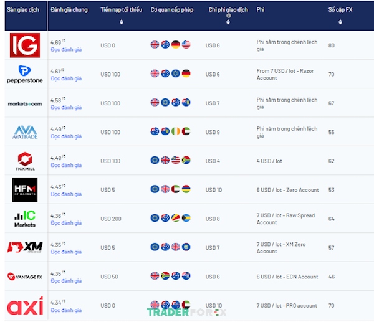Click the UAE flag in AvaTrade row
This screenshot has width=374, height=322.
186,131
